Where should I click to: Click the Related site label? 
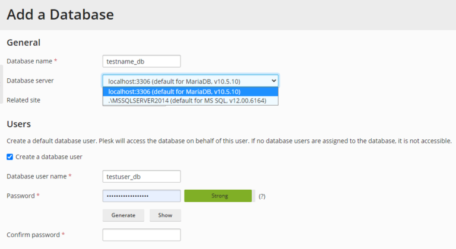(24, 100)
